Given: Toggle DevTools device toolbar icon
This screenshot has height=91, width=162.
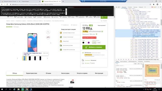Looking at the screenshot, I should click(x=119, y=7).
